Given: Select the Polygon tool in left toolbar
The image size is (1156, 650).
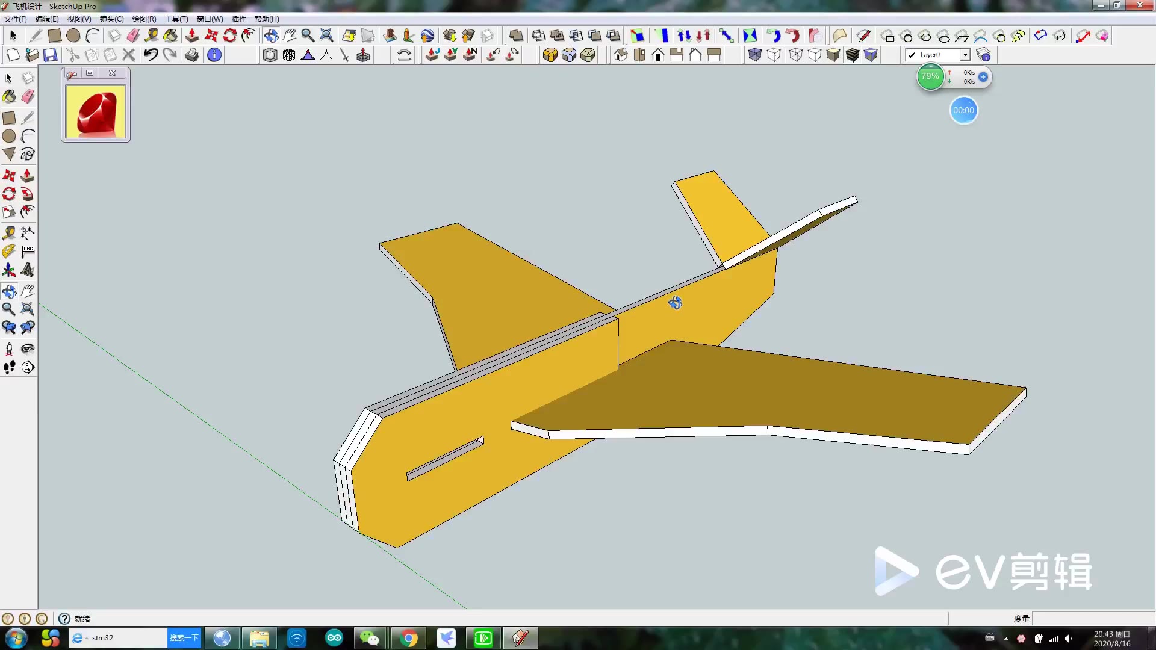Looking at the screenshot, I should [x=9, y=154].
